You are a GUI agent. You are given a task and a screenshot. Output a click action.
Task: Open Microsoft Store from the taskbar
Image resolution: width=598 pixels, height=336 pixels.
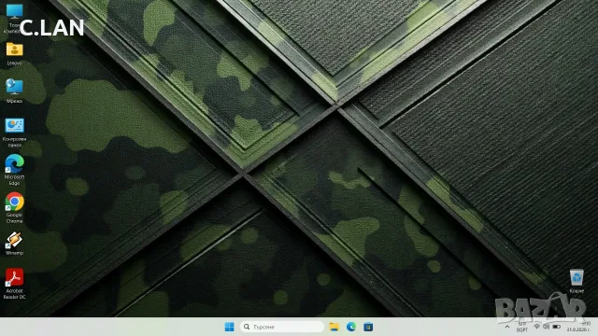(x=368, y=327)
